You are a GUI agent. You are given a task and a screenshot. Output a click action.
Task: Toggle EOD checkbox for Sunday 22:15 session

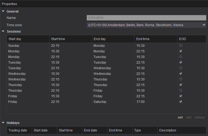[x=181, y=46]
